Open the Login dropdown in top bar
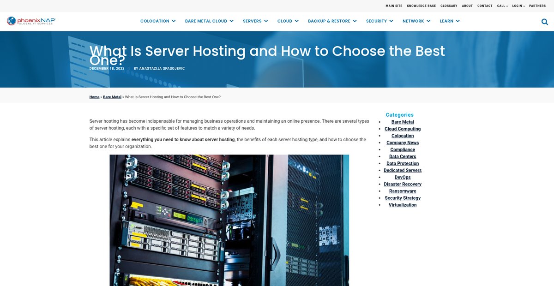The height and width of the screenshot is (286, 554). point(518,6)
